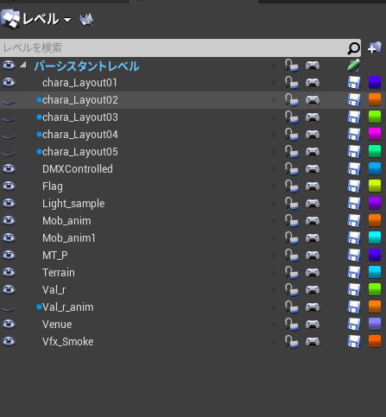Select the Light_sample level
Image resolution: width=386 pixels, height=417 pixels.
[x=73, y=204]
